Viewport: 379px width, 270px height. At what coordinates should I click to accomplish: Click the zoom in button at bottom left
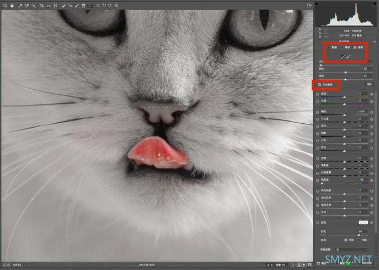tap(9, 265)
